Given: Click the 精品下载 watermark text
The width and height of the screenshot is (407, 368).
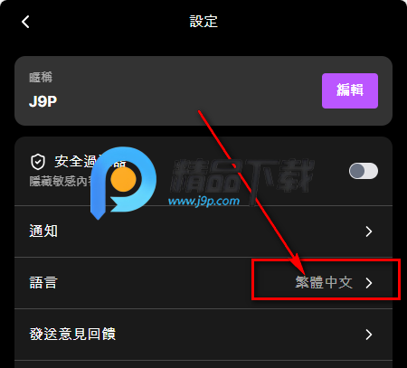Looking at the screenshot, I should click(x=242, y=175).
